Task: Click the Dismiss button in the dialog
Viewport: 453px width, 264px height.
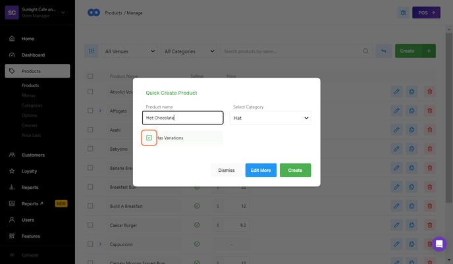Action: click(x=226, y=170)
